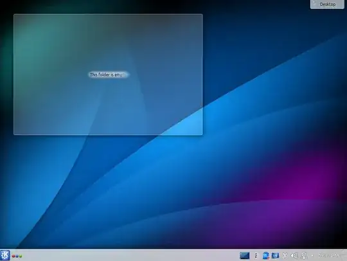Viewport: 347px width, 261px height.
Task: Click the digital clock in the panel
Action: tap(328, 255)
